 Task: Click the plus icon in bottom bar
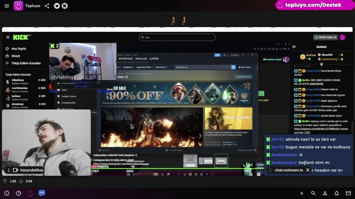click(x=301, y=193)
